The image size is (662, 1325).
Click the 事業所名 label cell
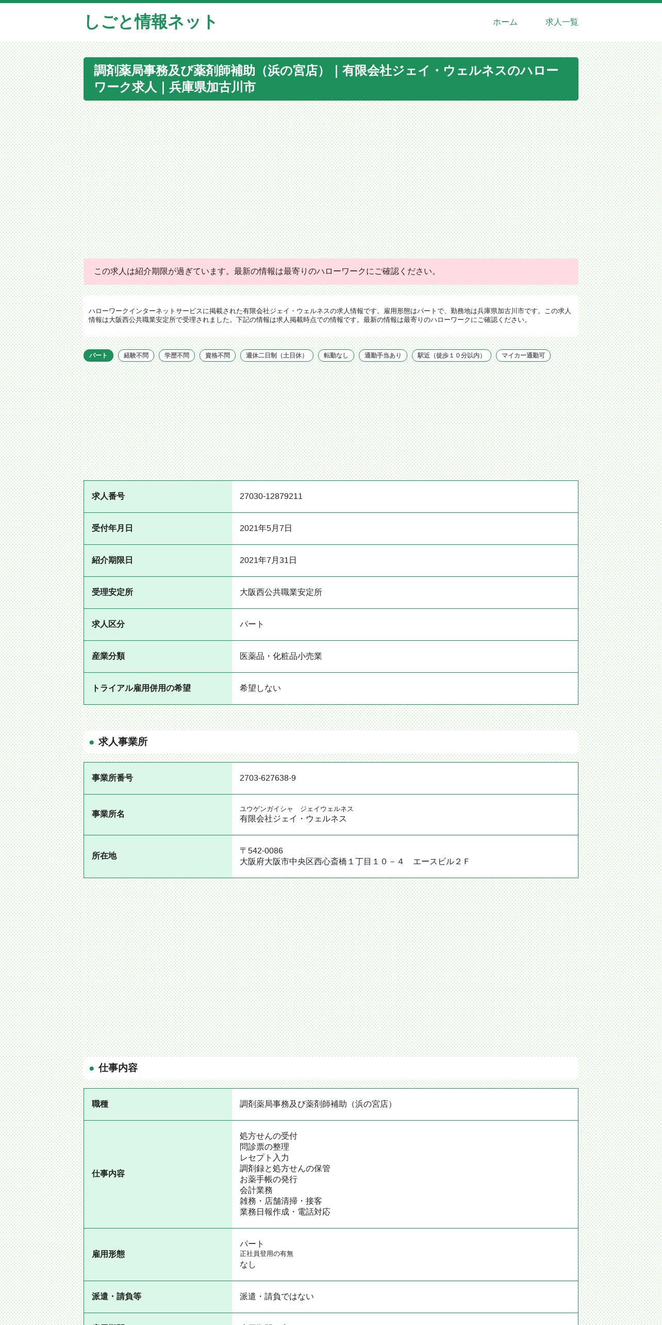coord(158,815)
